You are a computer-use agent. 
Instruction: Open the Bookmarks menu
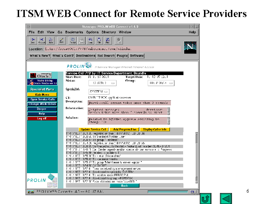point(74,32)
